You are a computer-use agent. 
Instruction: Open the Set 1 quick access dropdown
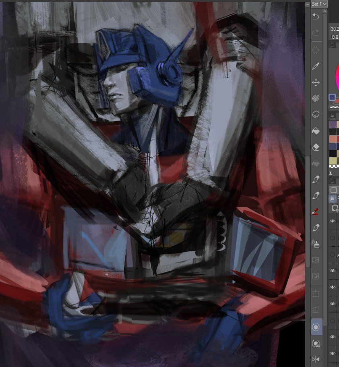click(319, 4)
